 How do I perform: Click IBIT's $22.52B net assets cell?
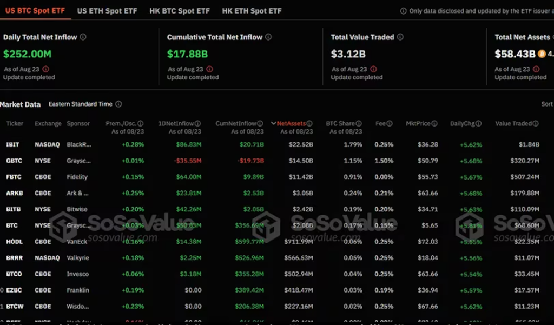[x=301, y=144]
